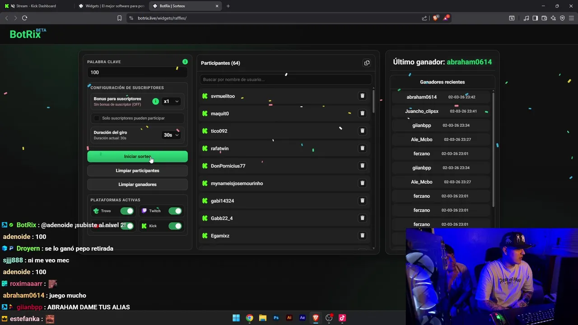Viewport: 578px width, 325px height.
Task: Toggle the Trovo platform switch
Action: (x=127, y=211)
